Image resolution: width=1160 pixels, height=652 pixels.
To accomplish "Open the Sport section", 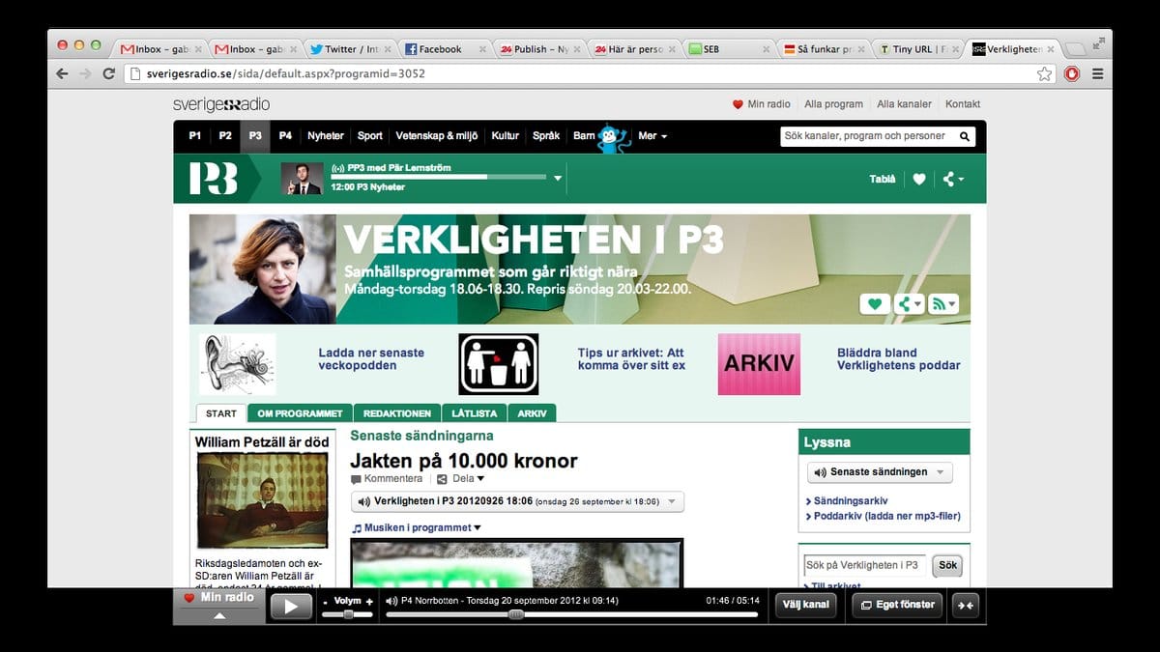I will tap(370, 136).
